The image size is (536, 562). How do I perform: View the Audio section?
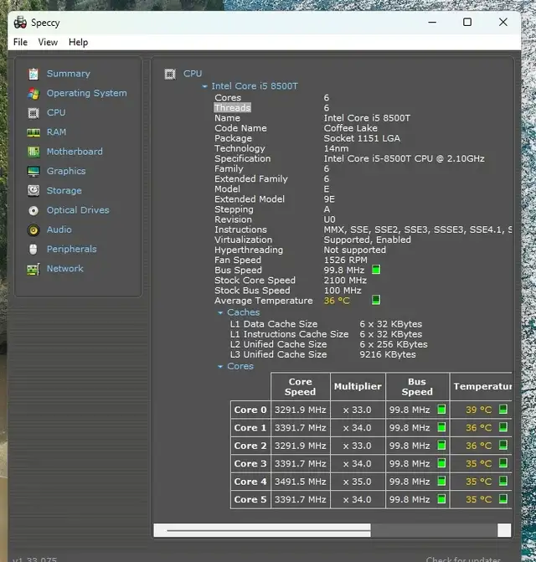pyautogui.click(x=59, y=229)
